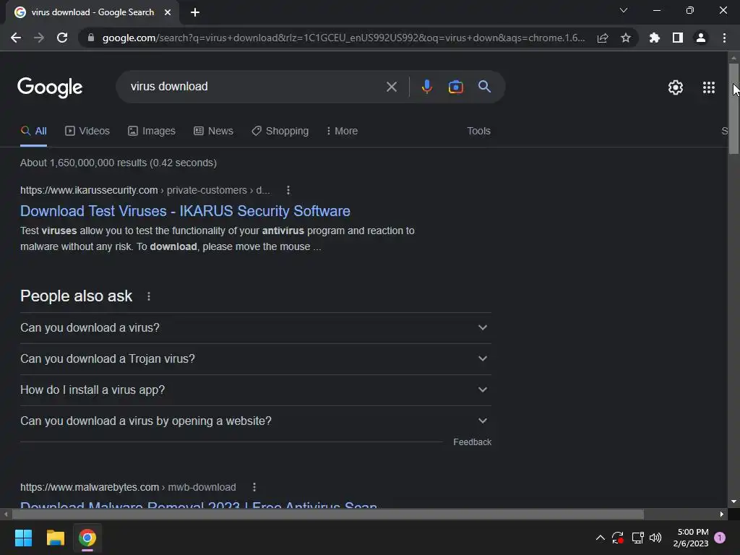The image size is (740, 555).
Task: Open tab search chevron in title bar
Action: pos(624,10)
